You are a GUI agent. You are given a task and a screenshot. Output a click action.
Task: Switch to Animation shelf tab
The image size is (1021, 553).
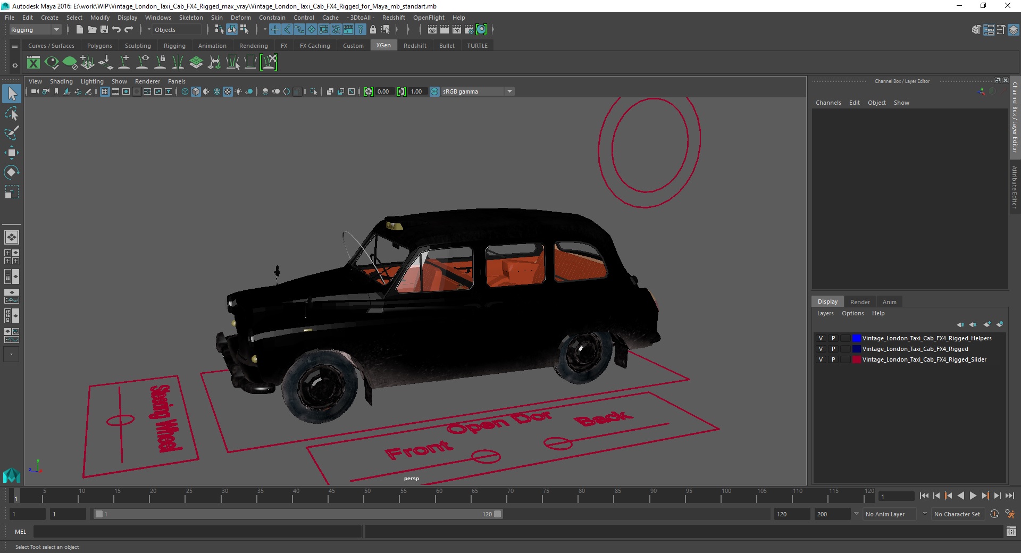pyautogui.click(x=212, y=46)
